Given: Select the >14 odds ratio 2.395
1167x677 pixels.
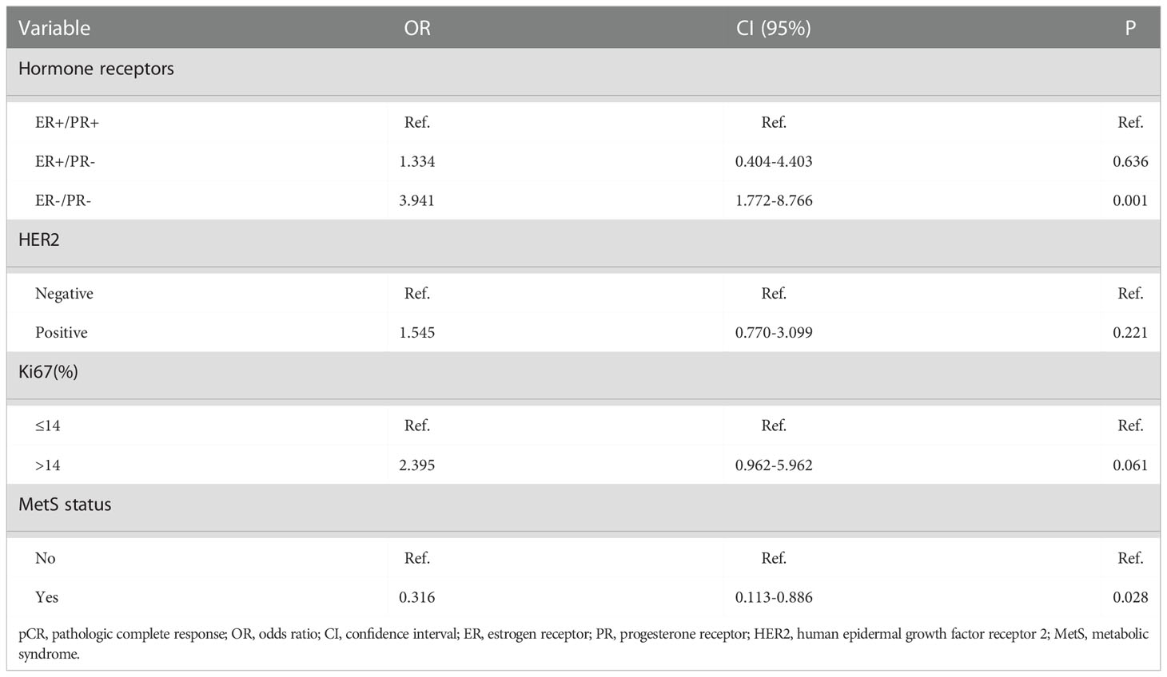Looking at the screenshot, I should tap(417, 465).
